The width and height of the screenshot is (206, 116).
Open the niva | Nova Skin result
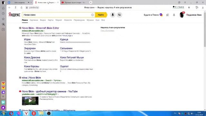(x=32, y=78)
